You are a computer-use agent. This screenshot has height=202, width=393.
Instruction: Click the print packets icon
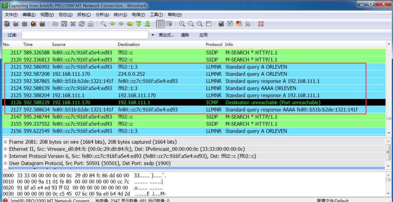click(91, 24)
